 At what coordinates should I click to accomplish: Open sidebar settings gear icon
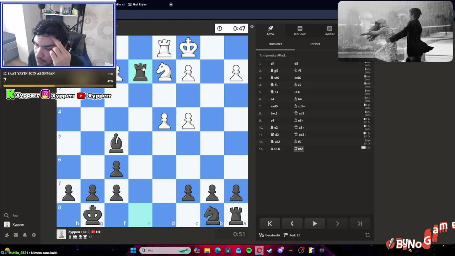[x=34, y=235]
